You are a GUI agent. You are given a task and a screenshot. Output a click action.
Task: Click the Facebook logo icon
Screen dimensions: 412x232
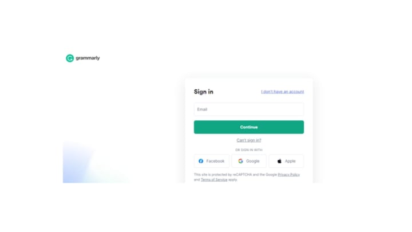201,161
